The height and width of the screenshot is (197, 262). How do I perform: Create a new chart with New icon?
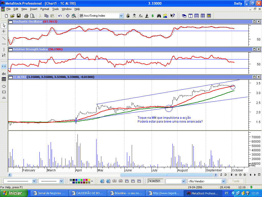point(6,16)
